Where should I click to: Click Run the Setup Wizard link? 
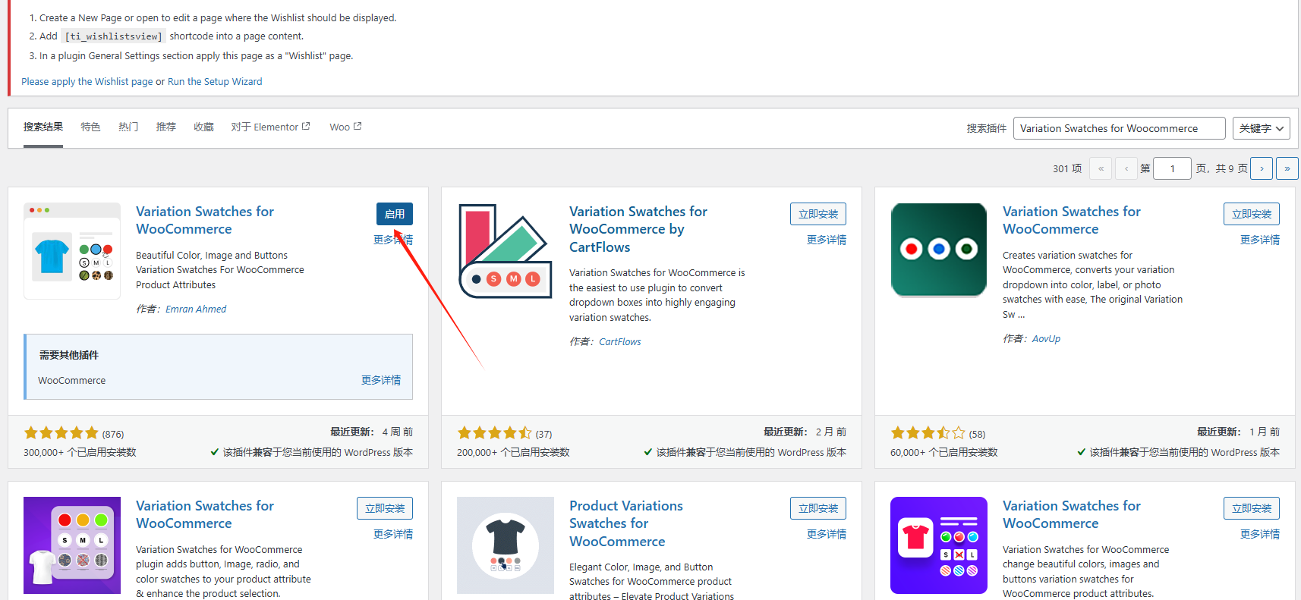(215, 82)
